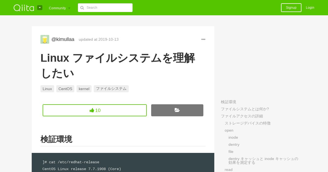Jump to dentry キャッシュと inode キャッシュ section
This screenshot has width=328, height=172.
[263, 161]
